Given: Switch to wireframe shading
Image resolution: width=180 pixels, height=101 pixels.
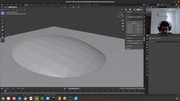Looking at the screenshot, I should 137,10.
